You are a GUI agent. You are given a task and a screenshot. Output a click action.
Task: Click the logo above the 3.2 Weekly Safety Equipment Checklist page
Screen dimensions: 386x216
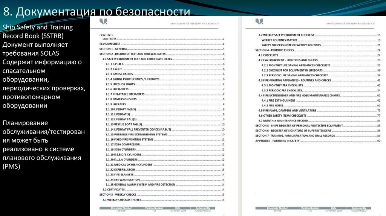click(259, 21)
